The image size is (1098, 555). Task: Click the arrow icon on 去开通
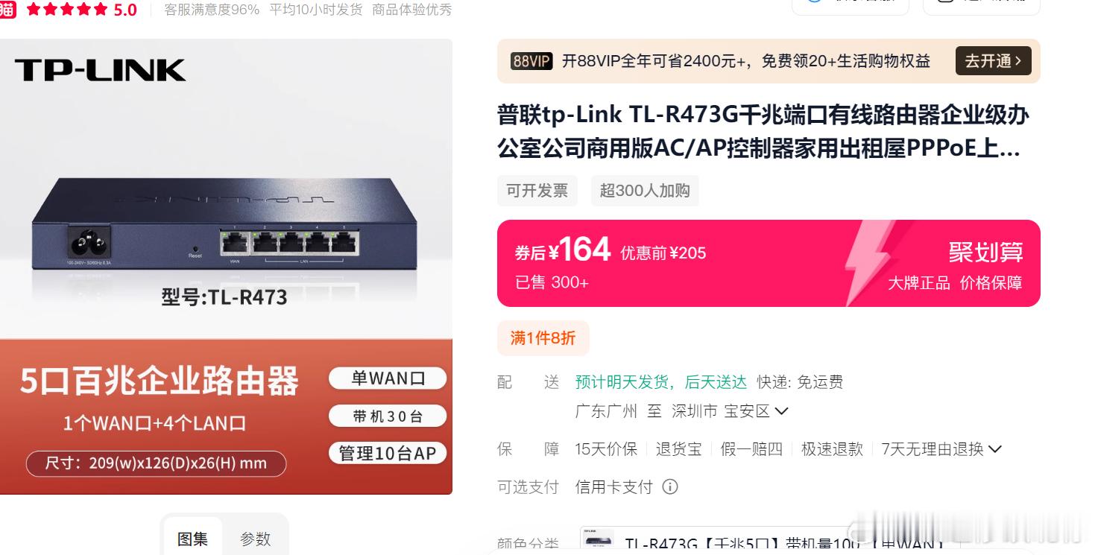pos(1019,61)
